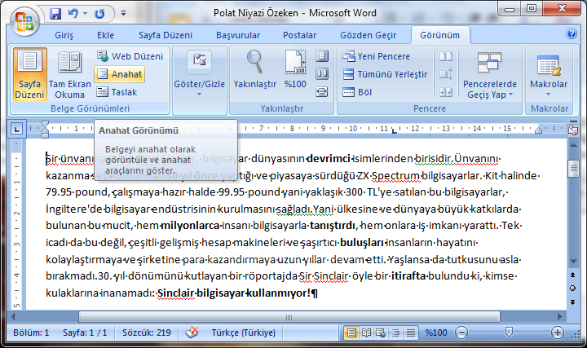Click the view side by side icon
The width and height of the screenshot is (587, 348).
pyautogui.click(x=446, y=56)
